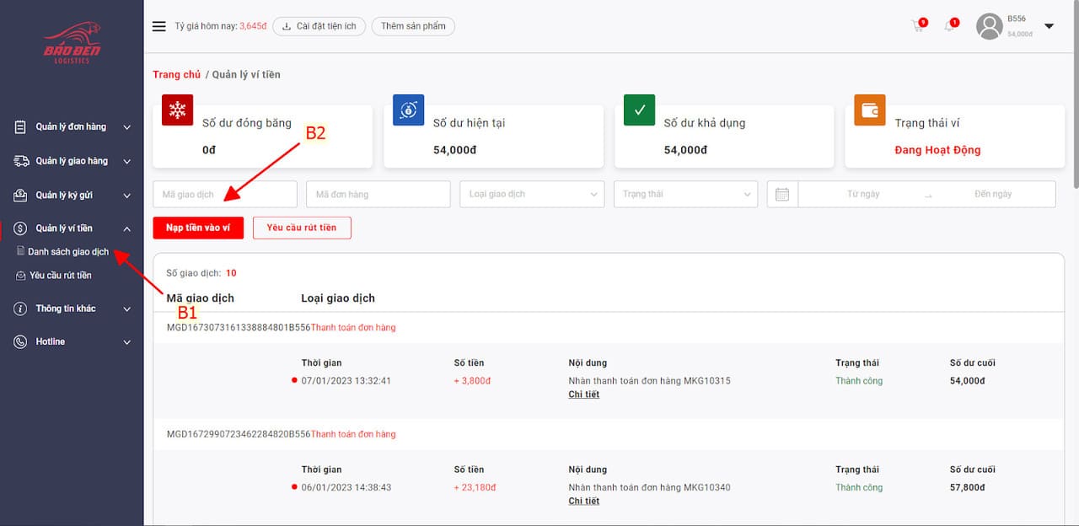Open the Trạng thái filter dropdown

685,194
